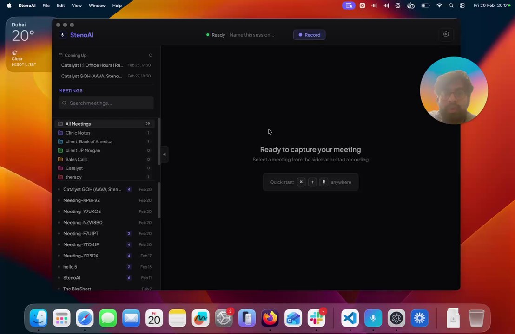
Task: Click the StenoAI microphone logo icon
Action: 62,35
